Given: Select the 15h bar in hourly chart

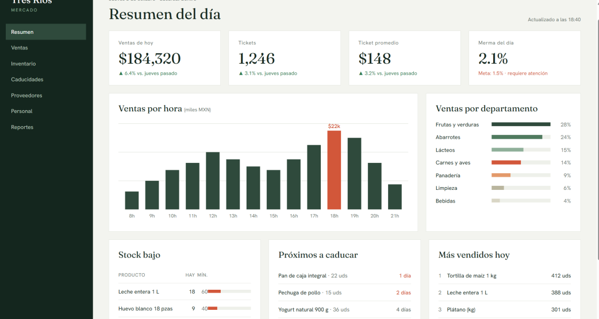Looking at the screenshot, I should click(x=274, y=190).
